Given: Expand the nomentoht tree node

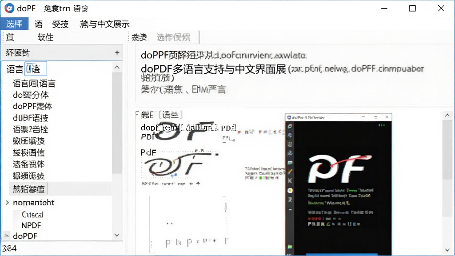Looking at the screenshot, I should coord(8,203).
